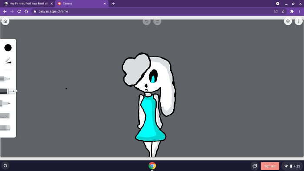
Task: Bookmark this page with star icon
Action: 283,11
